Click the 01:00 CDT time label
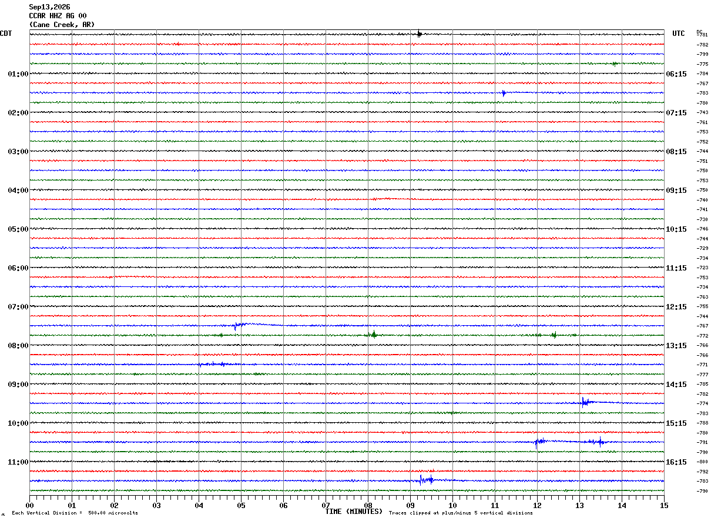 click(x=18, y=74)
